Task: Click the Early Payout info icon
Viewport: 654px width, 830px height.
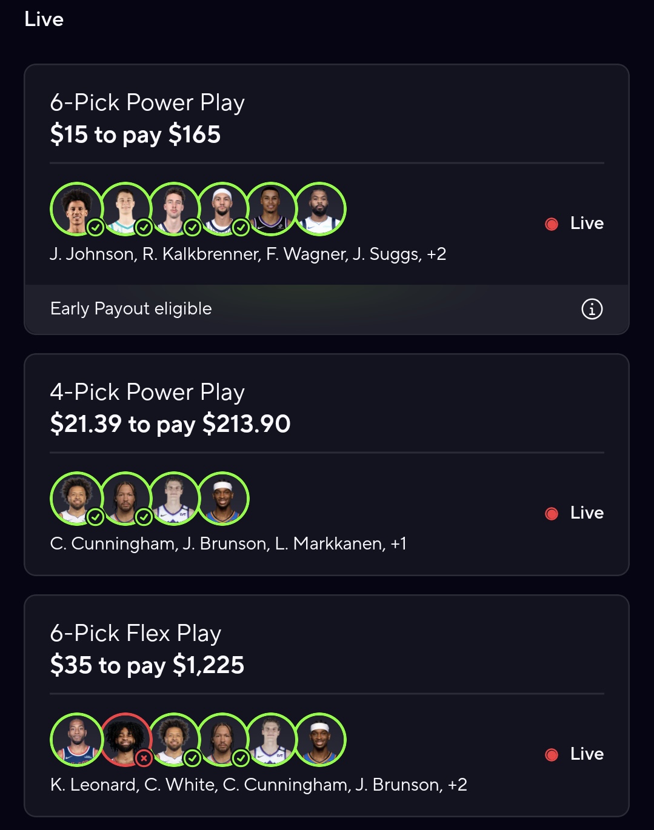Action: [x=592, y=309]
